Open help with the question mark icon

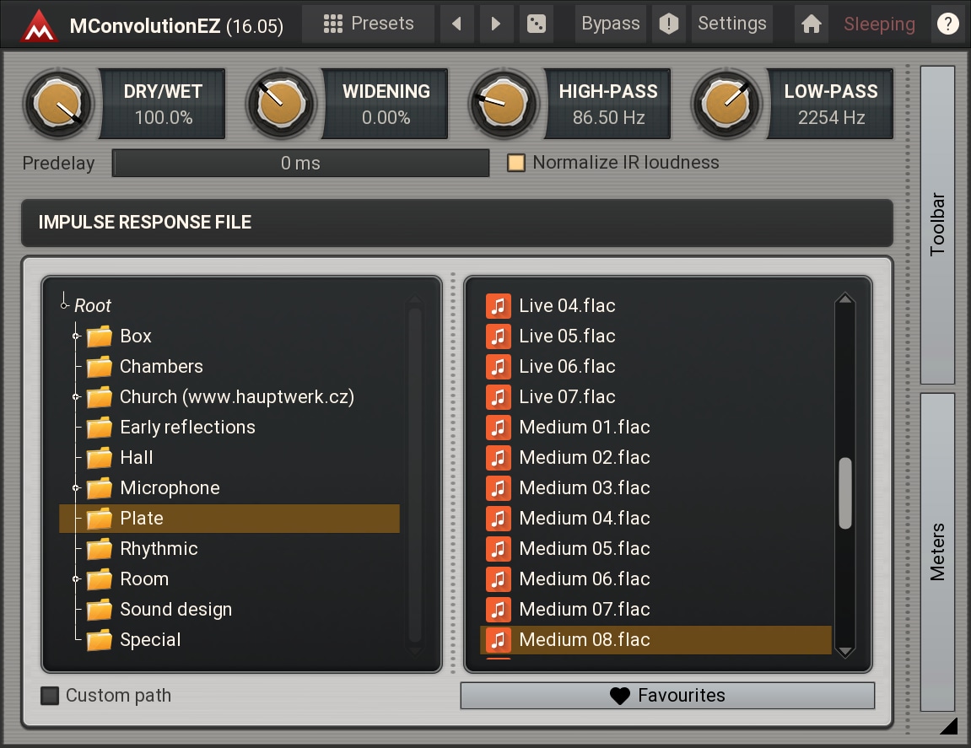click(x=947, y=24)
